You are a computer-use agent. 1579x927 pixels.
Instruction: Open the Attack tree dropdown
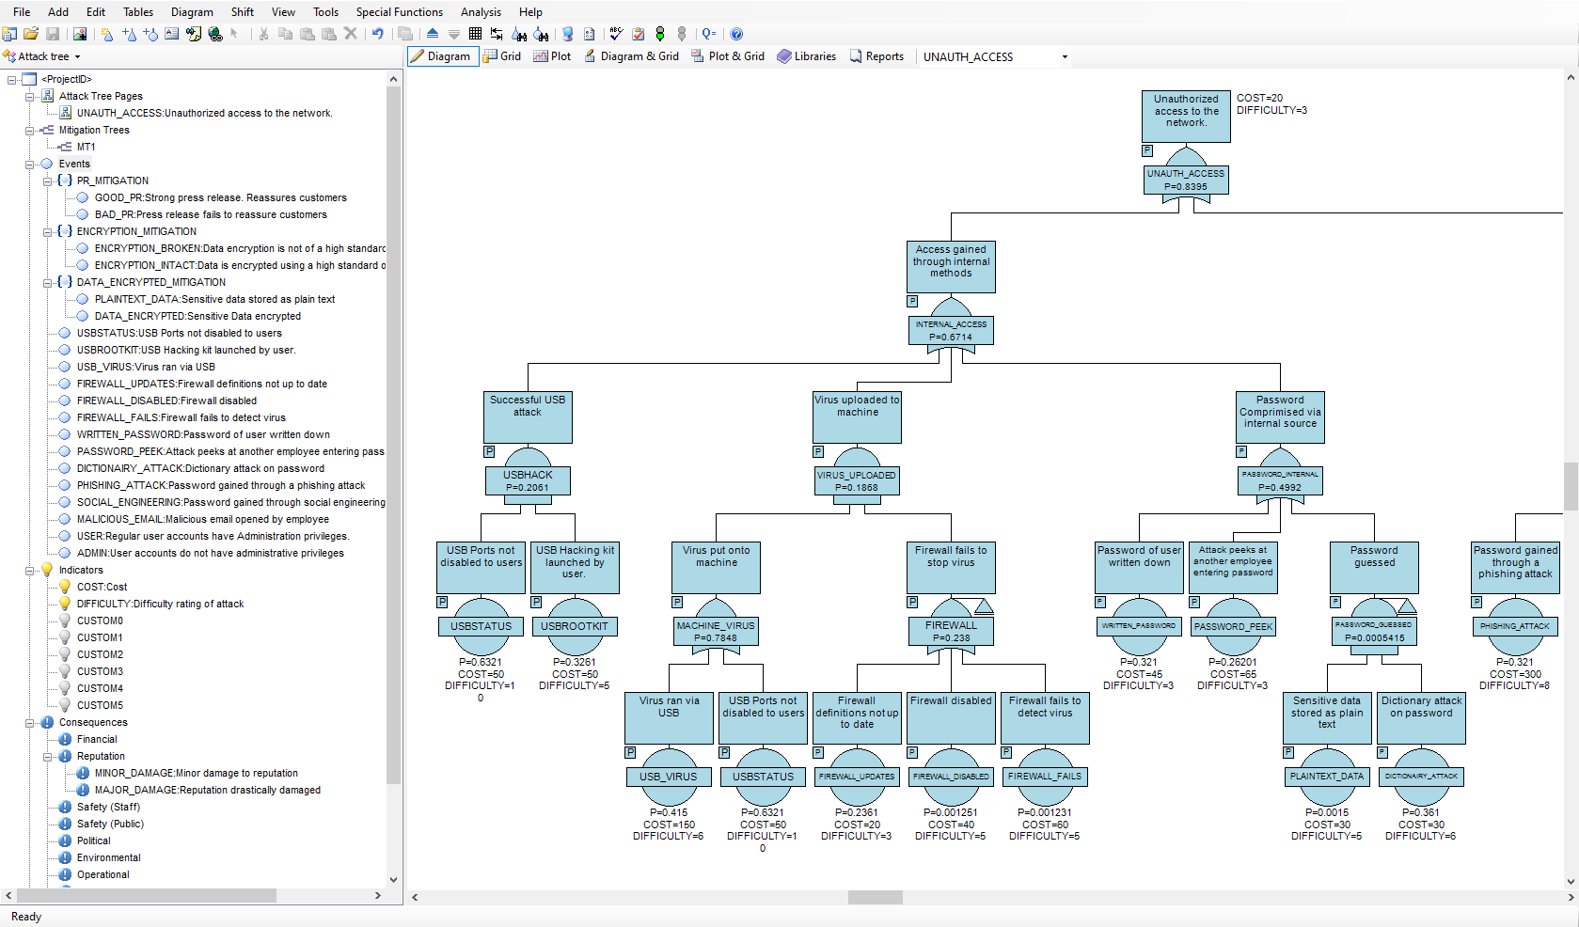[43, 56]
